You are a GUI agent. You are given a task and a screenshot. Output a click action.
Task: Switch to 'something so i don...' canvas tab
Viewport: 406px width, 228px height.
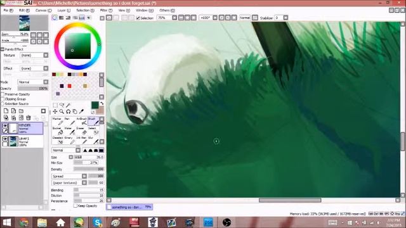(x=129, y=207)
